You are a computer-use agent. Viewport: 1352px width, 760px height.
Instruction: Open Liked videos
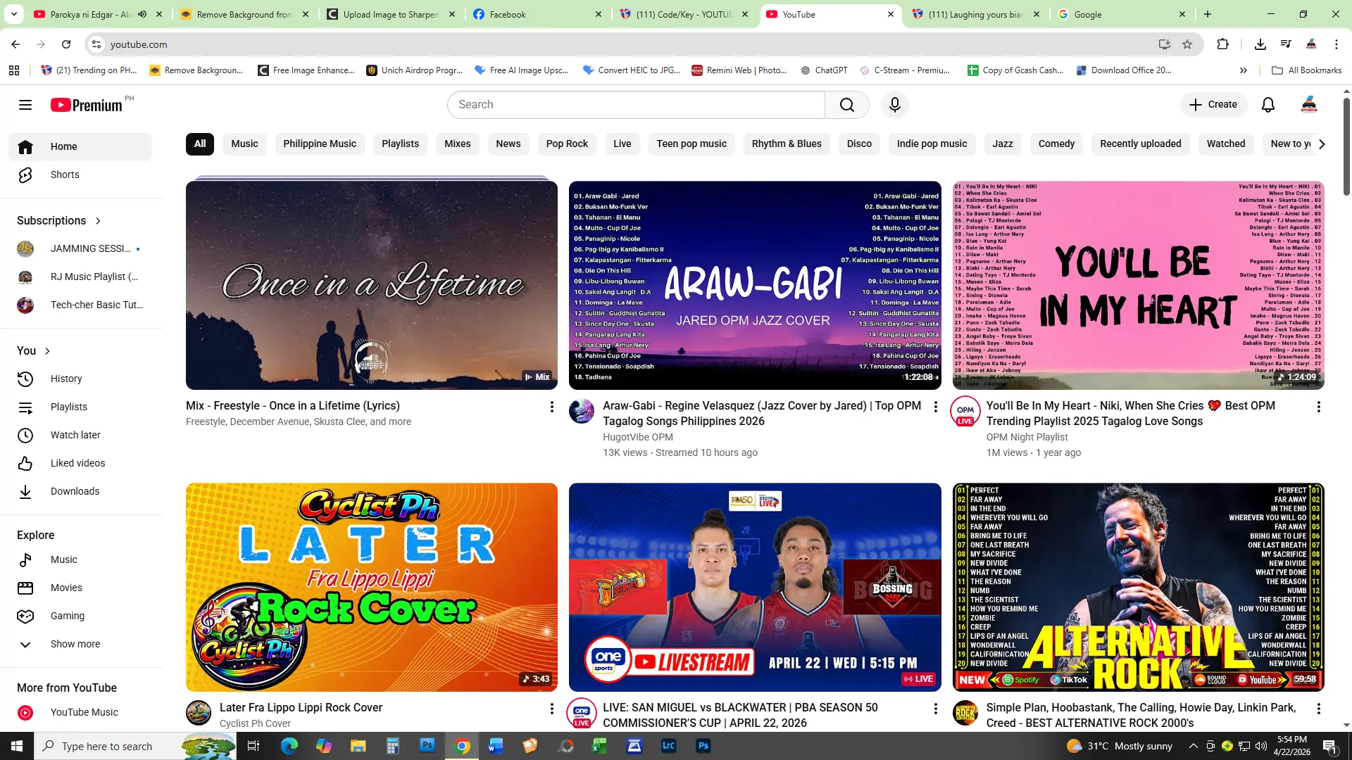tap(80, 463)
